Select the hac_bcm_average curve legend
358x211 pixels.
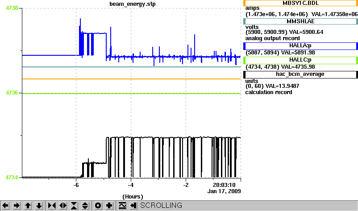coord(300,74)
